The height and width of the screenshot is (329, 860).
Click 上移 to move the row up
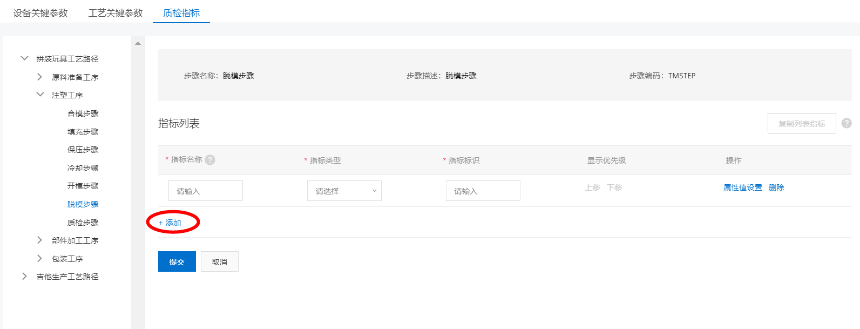(x=592, y=187)
